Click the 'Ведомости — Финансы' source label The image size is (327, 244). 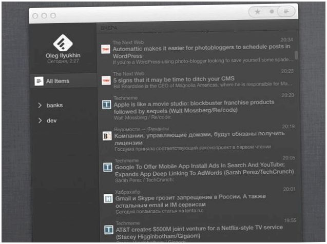pyautogui.click(x=141, y=129)
